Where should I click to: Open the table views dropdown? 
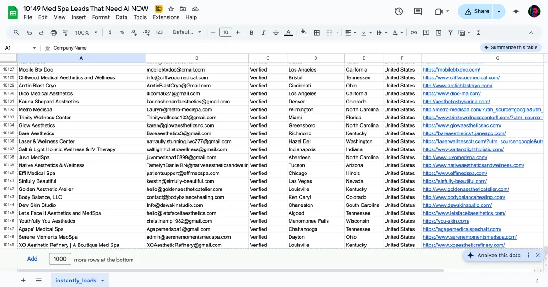464,32
